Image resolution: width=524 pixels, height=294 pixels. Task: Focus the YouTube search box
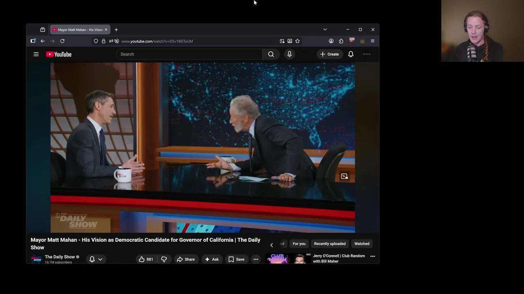[189, 54]
